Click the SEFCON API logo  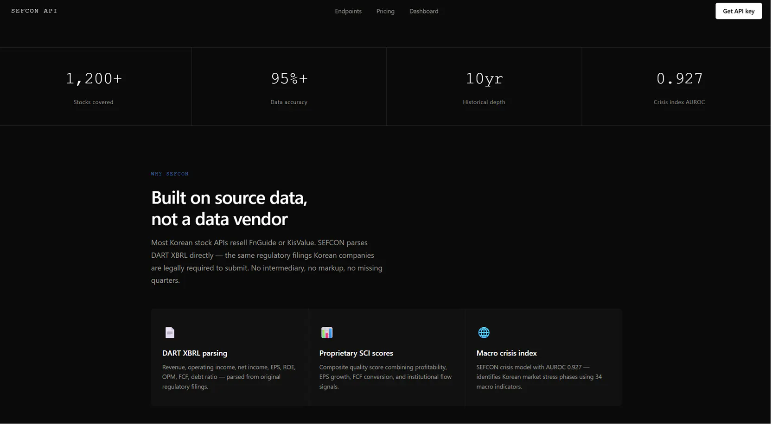pos(34,11)
